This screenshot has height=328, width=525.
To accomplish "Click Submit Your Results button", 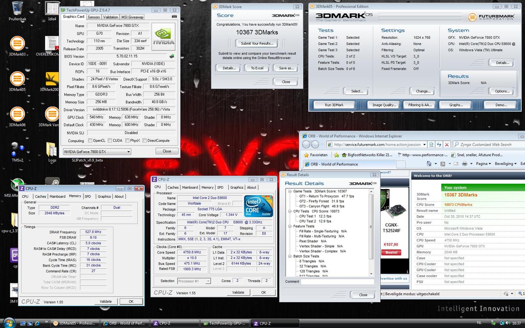I will click(x=257, y=43).
